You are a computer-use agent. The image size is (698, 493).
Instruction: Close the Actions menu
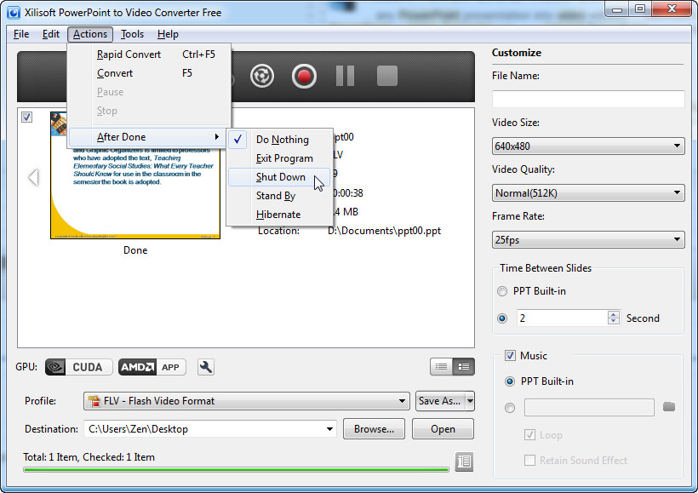[x=90, y=34]
